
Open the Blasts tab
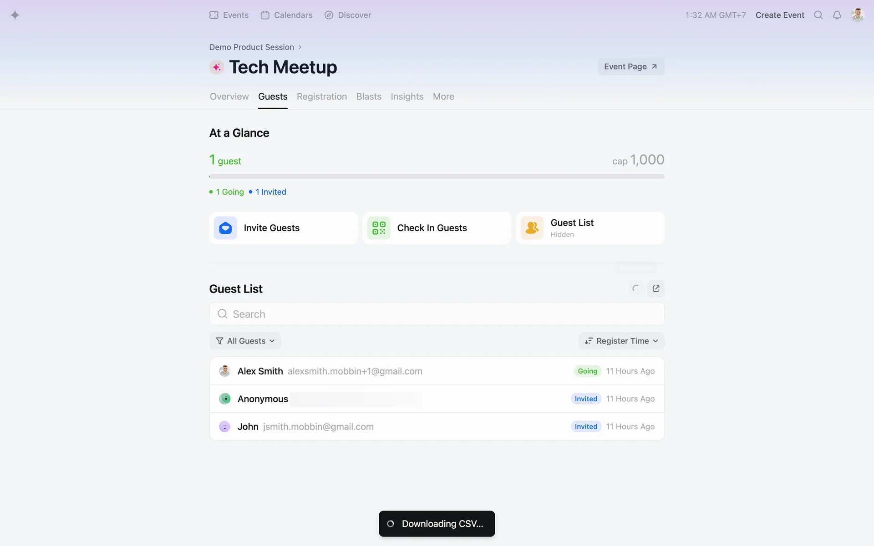point(368,96)
